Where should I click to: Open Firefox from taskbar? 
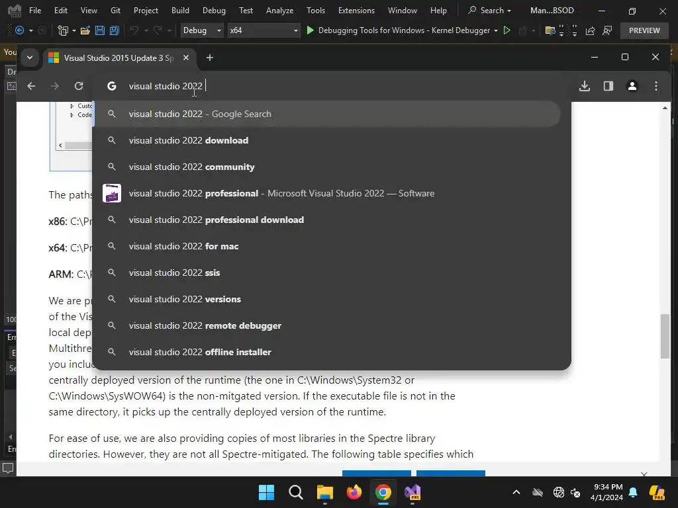[354, 492]
